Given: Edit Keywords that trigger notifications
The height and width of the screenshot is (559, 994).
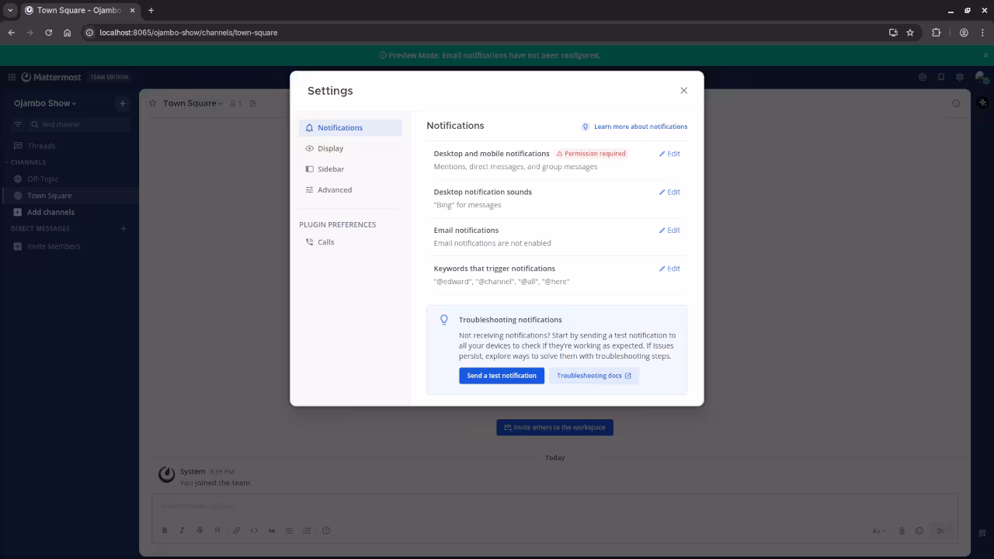Looking at the screenshot, I should (x=669, y=269).
